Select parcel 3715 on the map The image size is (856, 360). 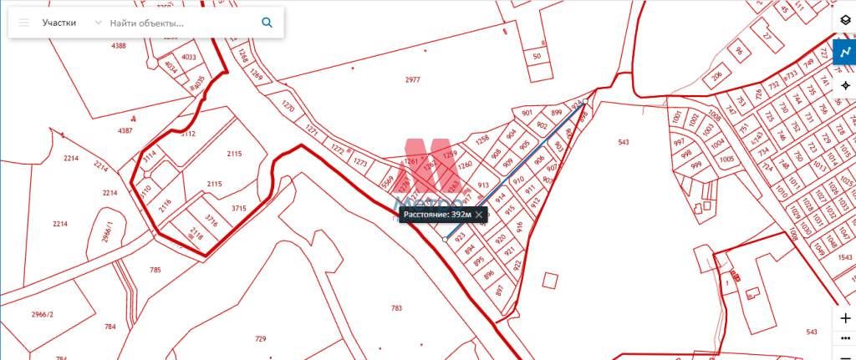(239, 208)
